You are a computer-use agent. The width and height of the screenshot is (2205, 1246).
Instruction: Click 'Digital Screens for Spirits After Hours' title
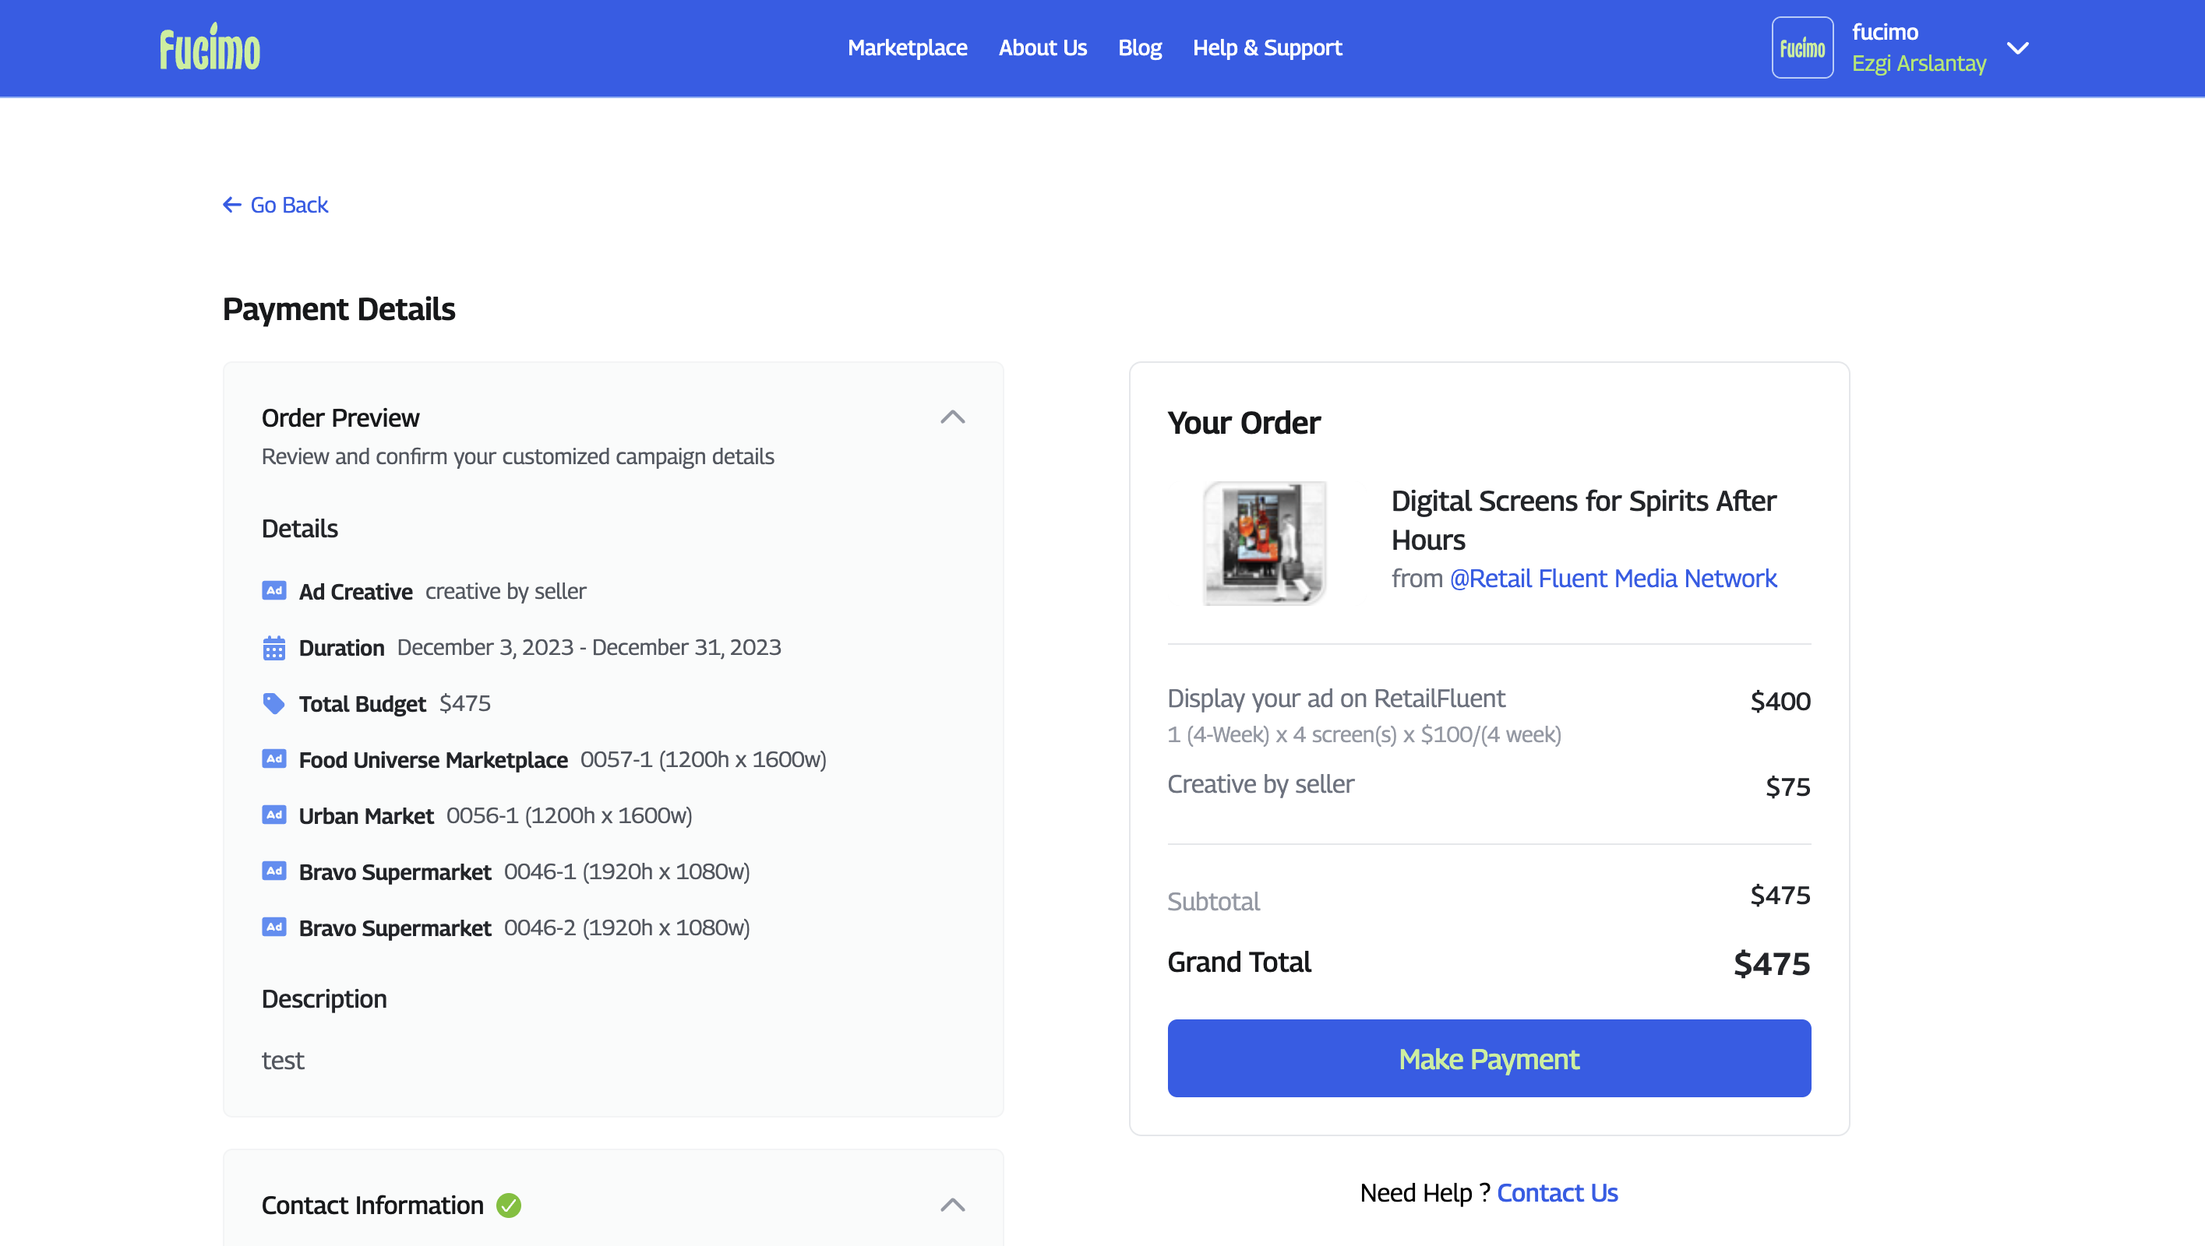pos(1583,520)
